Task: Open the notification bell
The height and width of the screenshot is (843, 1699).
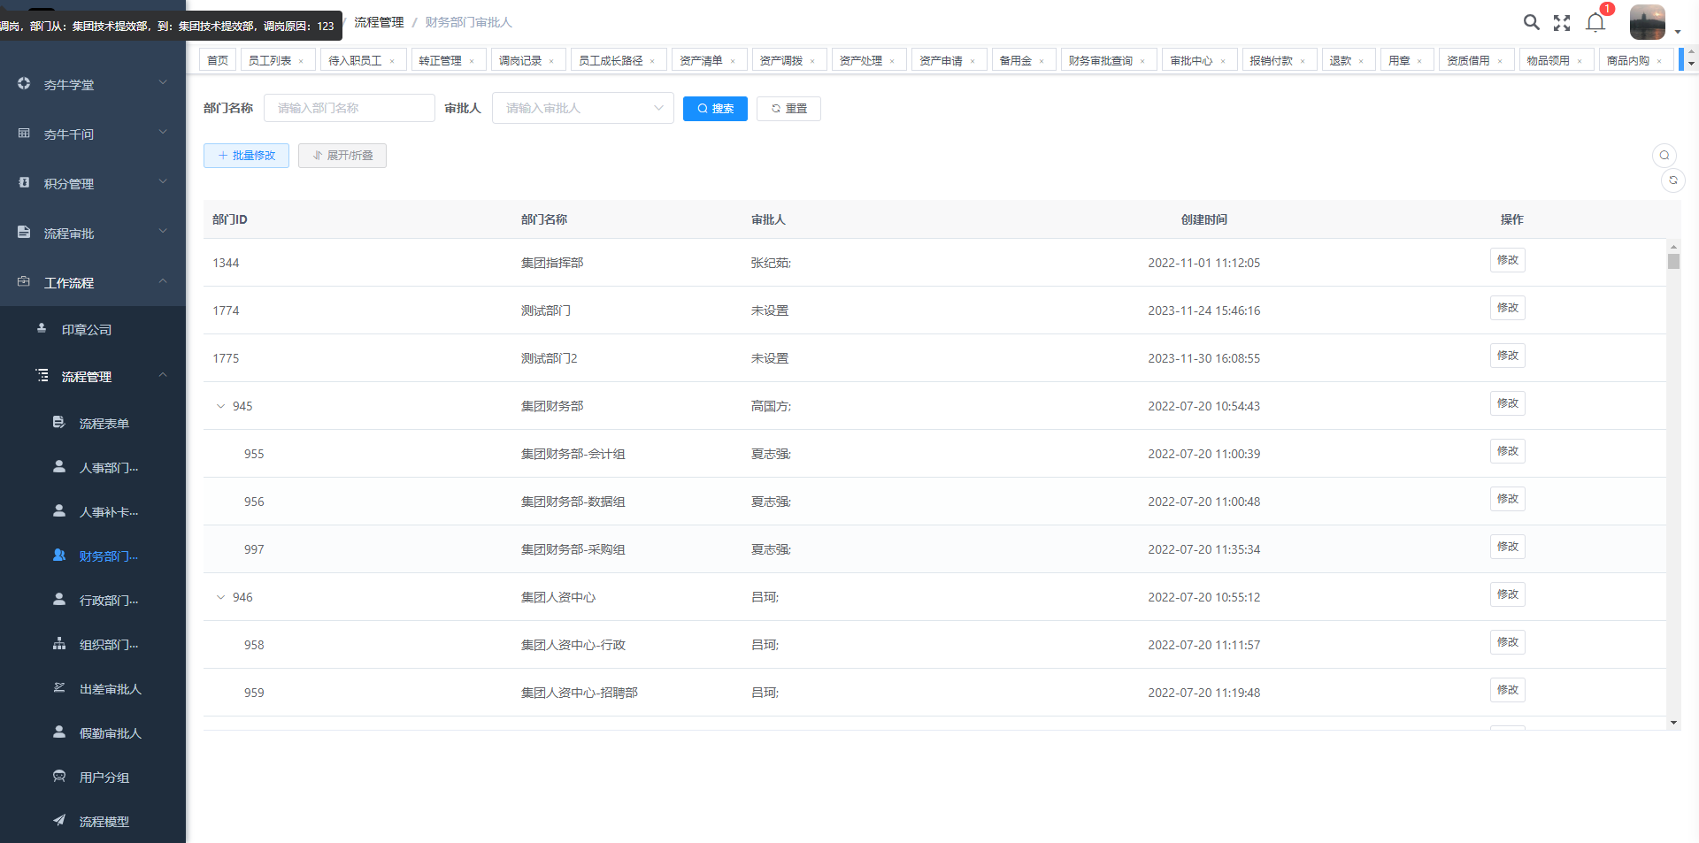Action: 1595,22
